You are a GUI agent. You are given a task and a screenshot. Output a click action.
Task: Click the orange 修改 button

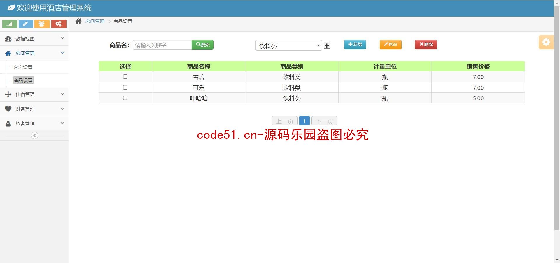point(391,45)
